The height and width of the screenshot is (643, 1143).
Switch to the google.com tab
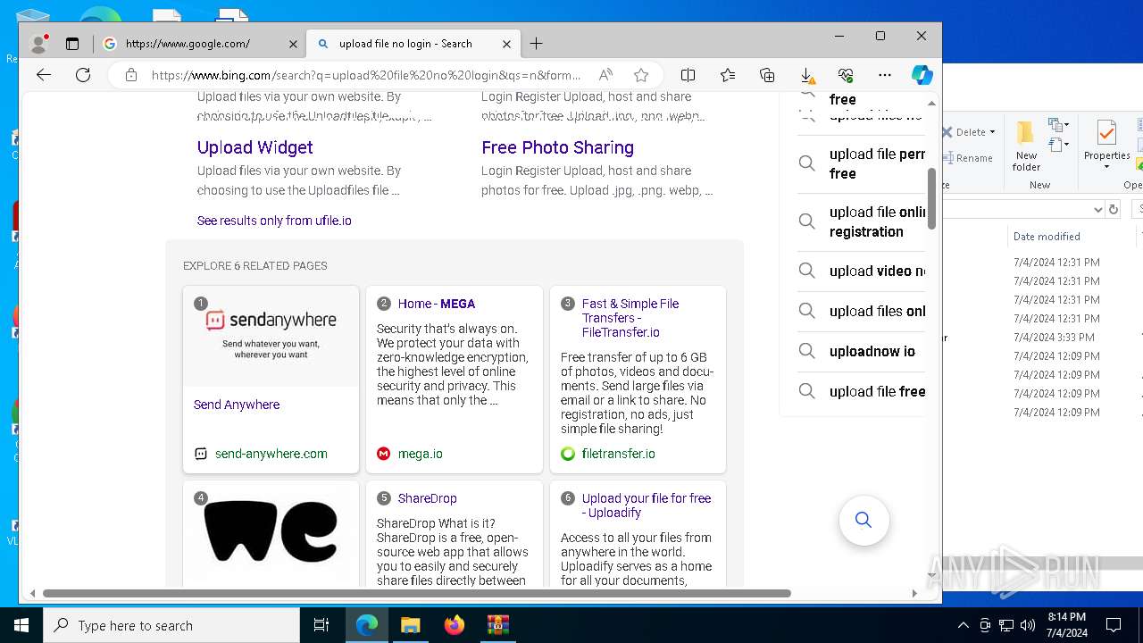click(201, 43)
